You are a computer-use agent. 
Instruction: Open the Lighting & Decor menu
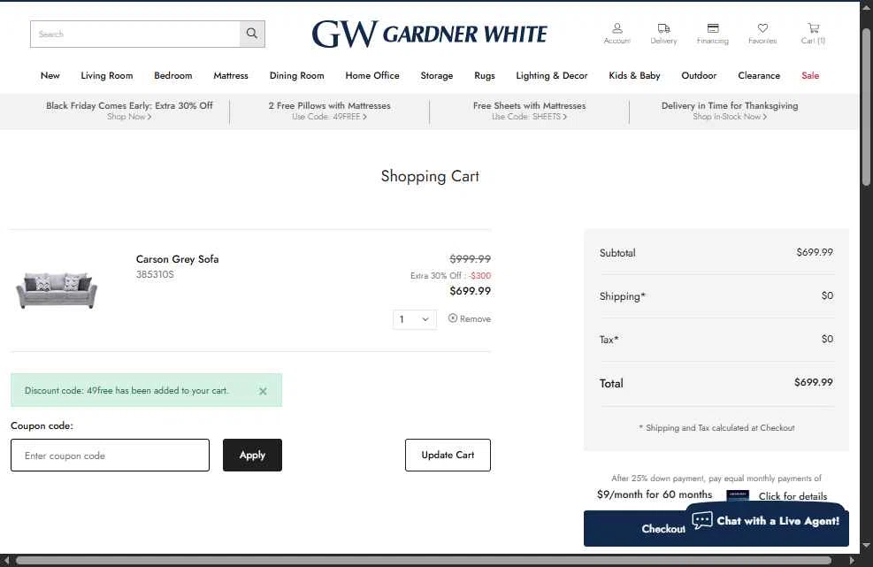pos(552,75)
